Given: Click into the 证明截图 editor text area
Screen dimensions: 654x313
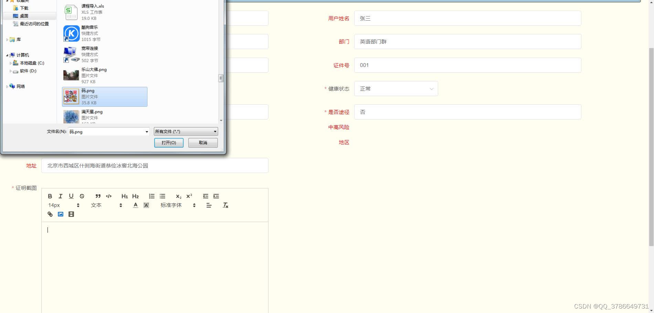Looking at the screenshot, I should coord(155,267).
